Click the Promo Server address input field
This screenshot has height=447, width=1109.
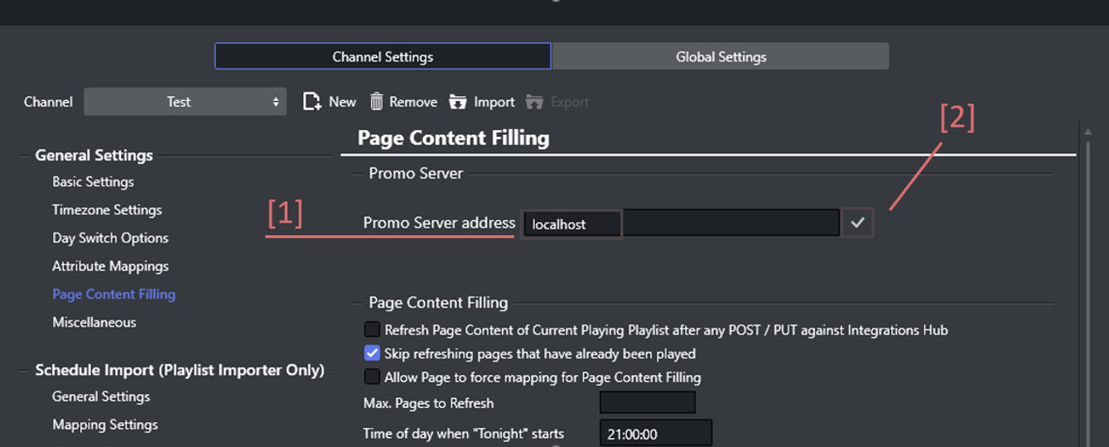(x=681, y=223)
